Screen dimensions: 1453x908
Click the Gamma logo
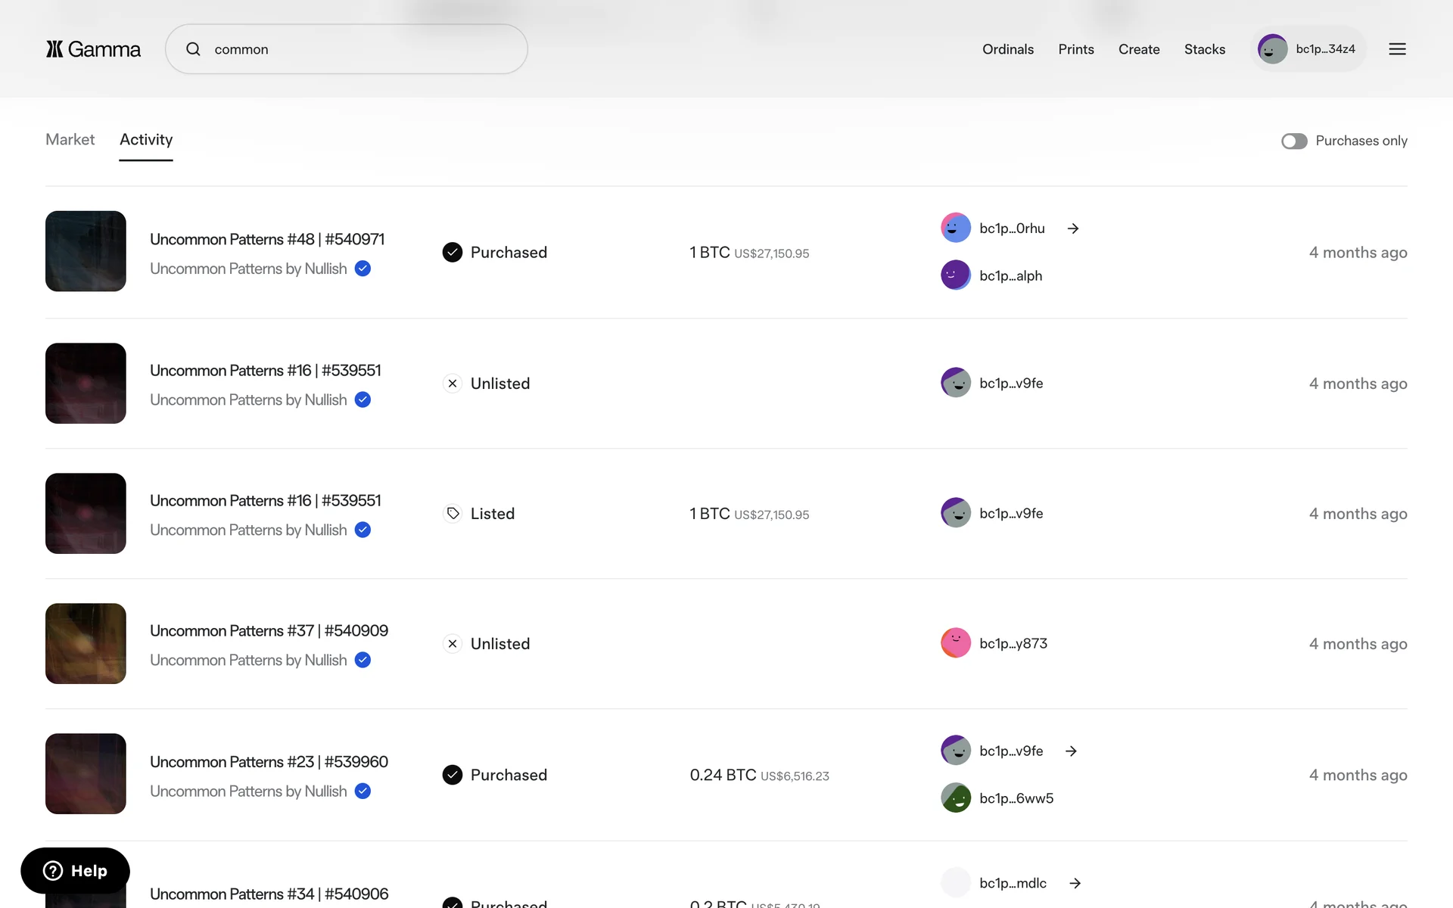coord(93,49)
